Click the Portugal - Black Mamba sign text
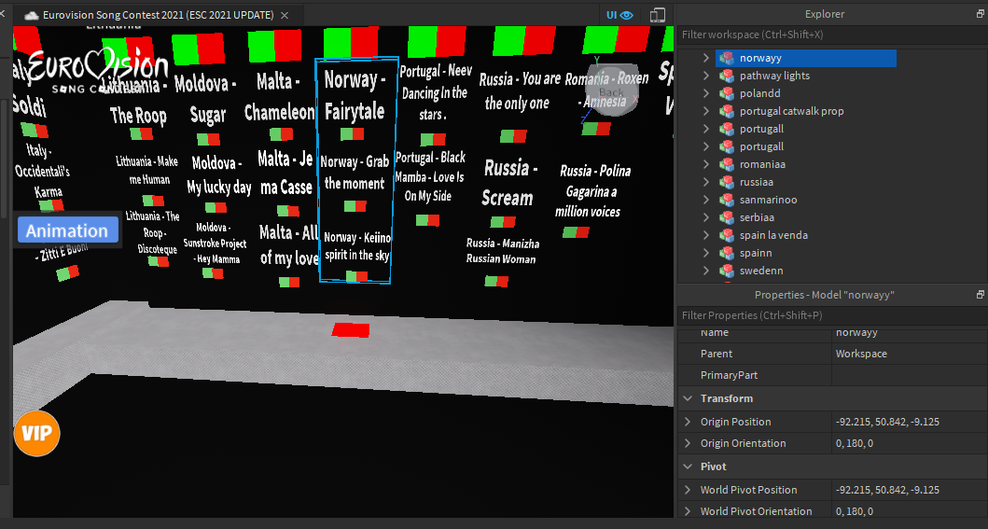988x529 pixels. [430, 177]
